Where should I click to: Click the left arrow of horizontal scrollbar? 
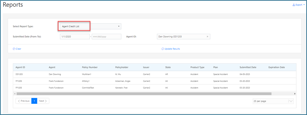coord(15,94)
